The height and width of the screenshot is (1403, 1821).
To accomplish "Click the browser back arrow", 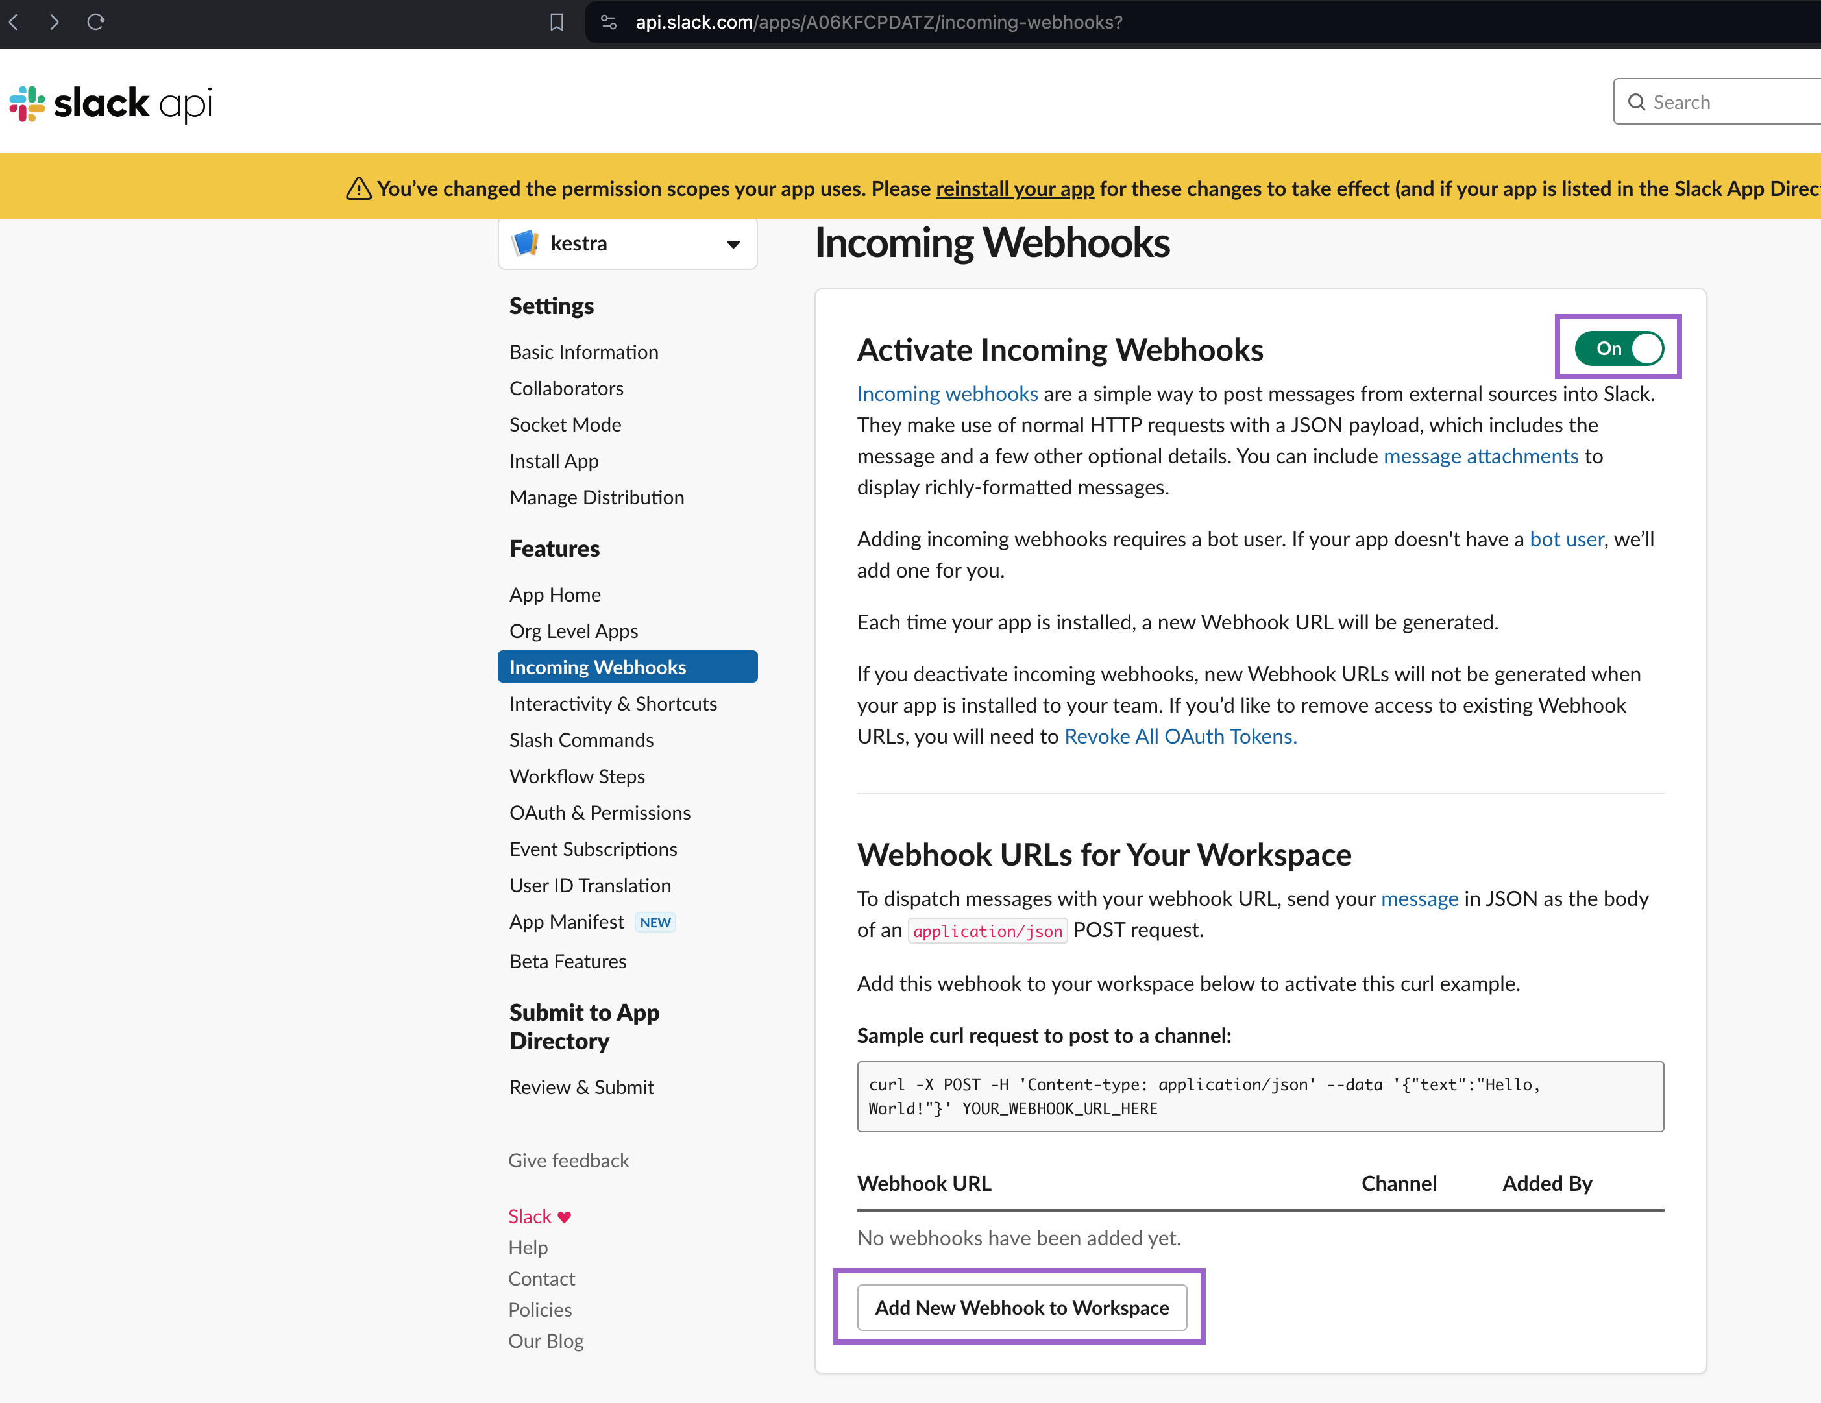I will (14, 21).
